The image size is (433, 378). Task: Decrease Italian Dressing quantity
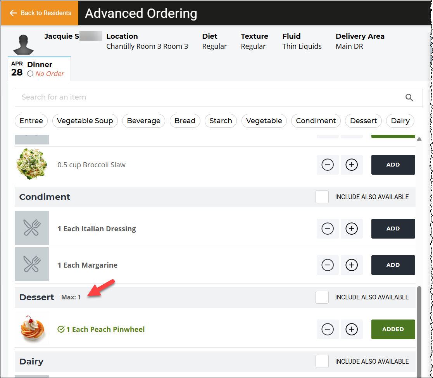328,229
